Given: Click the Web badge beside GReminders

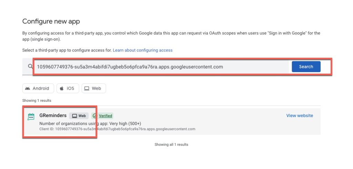Looking at the screenshot, I should pyautogui.click(x=79, y=116).
